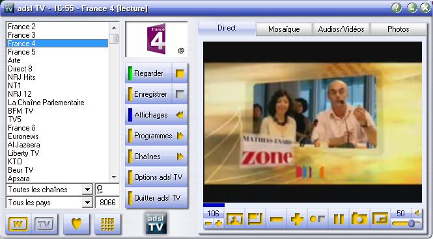Click the channel list scroll up arrow
Viewport: 433px width, 239px height.
coord(114,28)
